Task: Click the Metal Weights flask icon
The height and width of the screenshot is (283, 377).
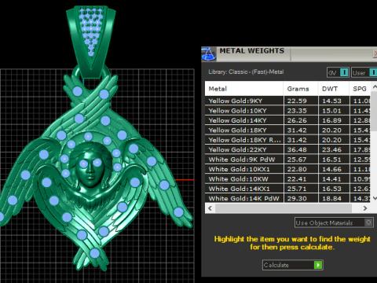Action: 209,54
